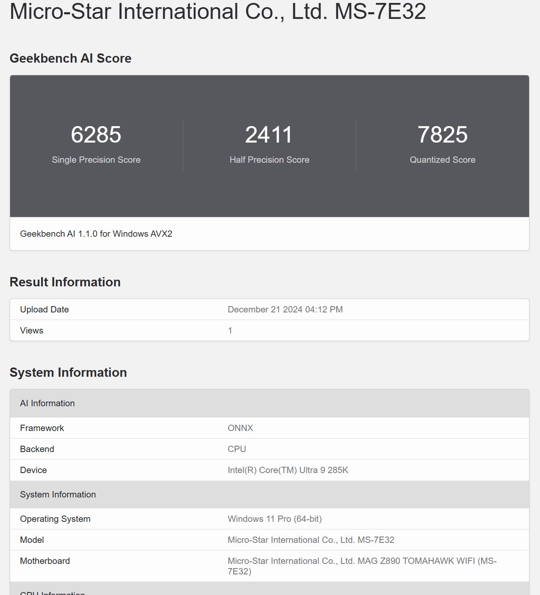Screen dimensions: 540x595
Task: Click the Views row label
Action: pyautogui.click(x=32, y=331)
